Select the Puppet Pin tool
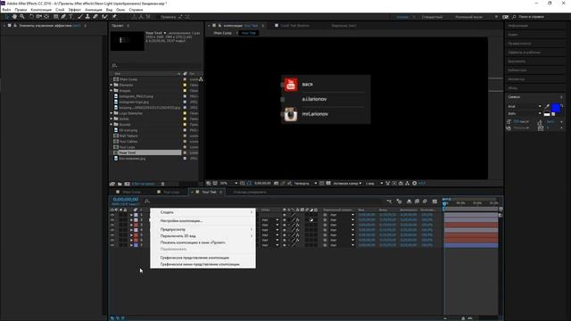 (x=114, y=17)
